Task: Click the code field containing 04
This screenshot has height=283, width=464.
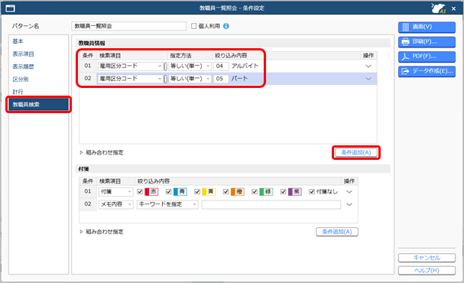Action: 221,66
